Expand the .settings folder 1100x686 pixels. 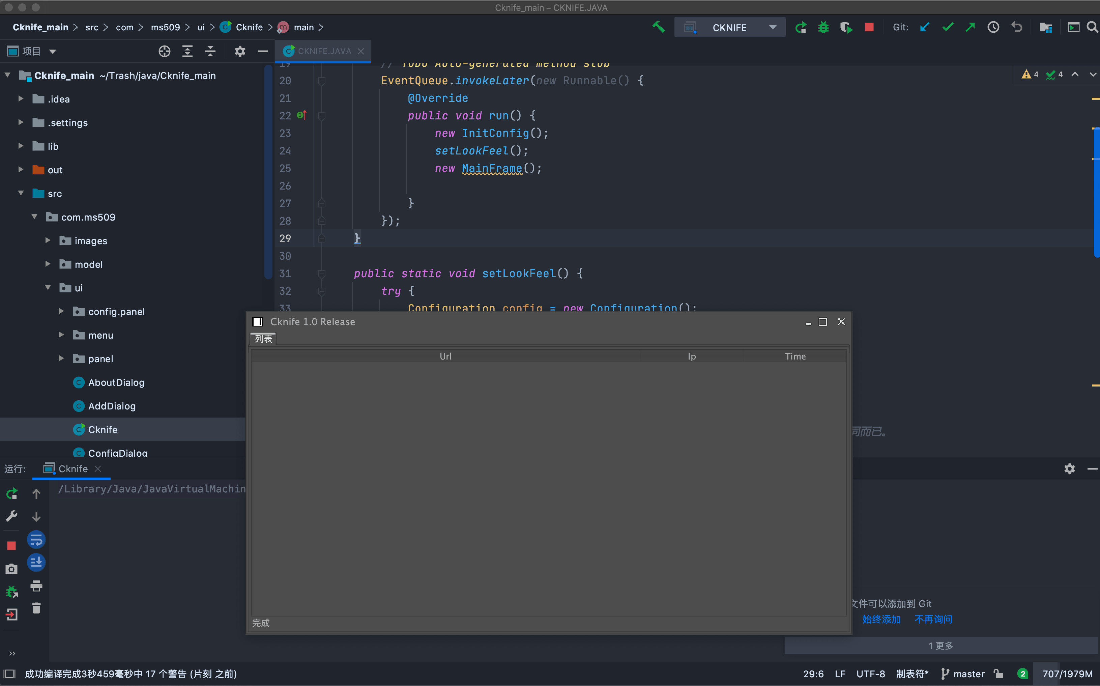(x=21, y=122)
